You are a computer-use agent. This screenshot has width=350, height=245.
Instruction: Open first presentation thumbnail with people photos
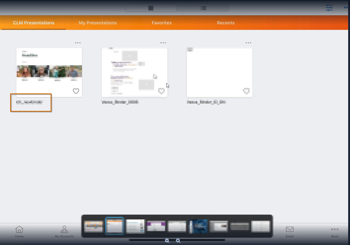[x=49, y=71]
